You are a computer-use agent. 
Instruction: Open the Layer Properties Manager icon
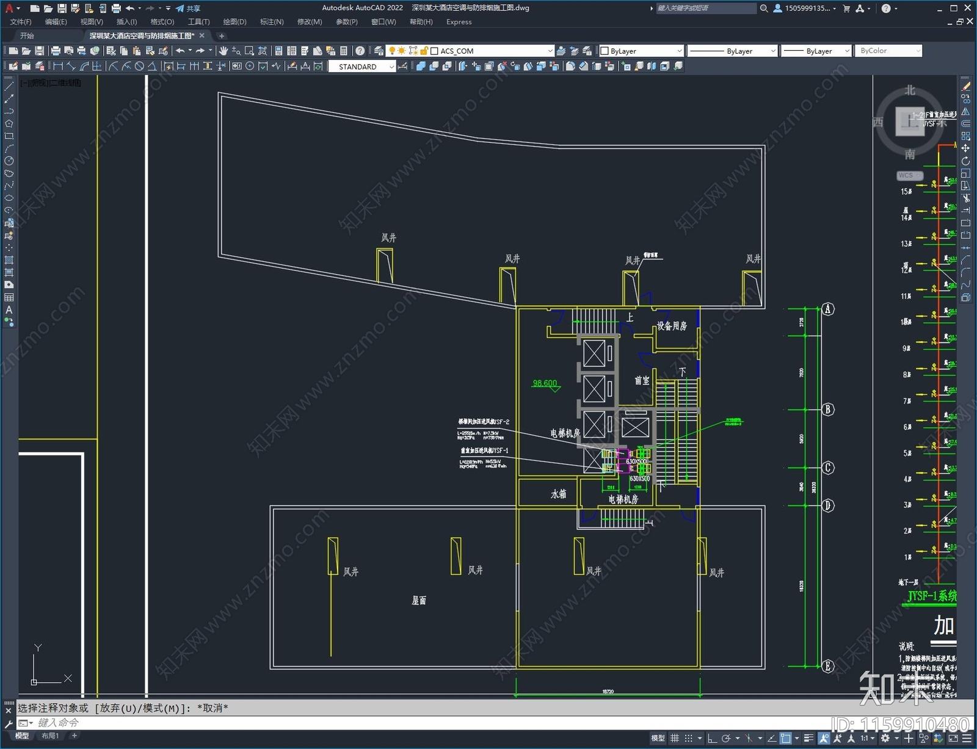(379, 51)
